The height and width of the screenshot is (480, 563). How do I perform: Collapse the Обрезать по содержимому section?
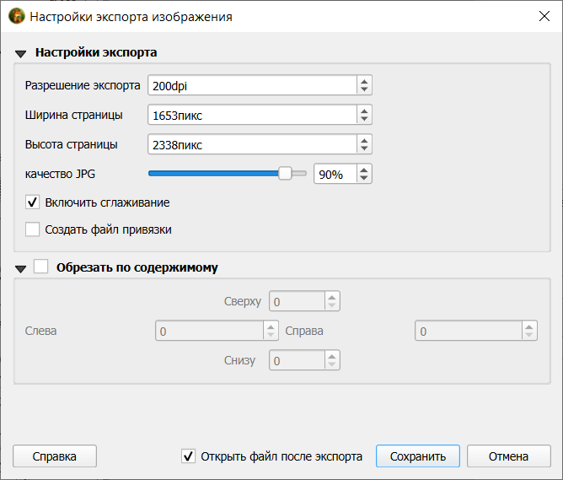[x=20, y=269]
